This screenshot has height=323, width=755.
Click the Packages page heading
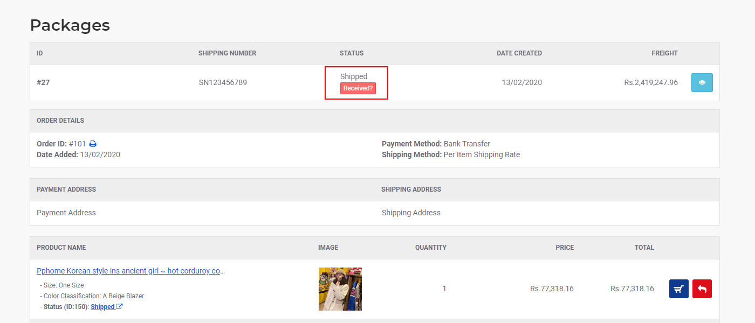coord(70,25)
